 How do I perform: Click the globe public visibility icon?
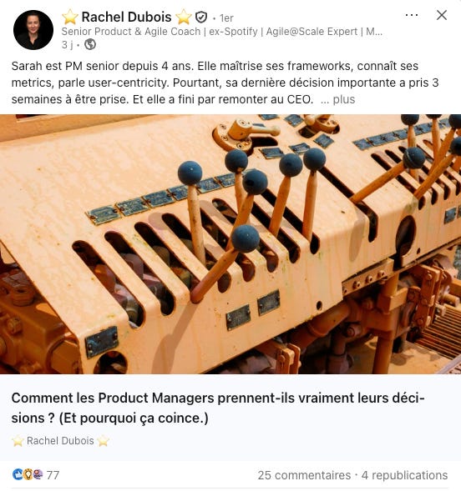(90, 44)
